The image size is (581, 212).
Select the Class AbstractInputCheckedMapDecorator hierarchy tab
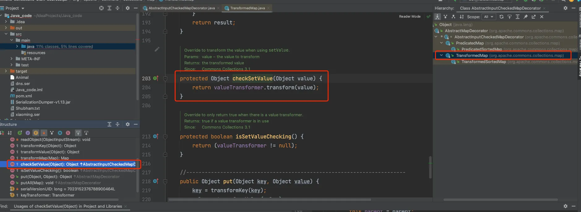[x=500, y=8]
